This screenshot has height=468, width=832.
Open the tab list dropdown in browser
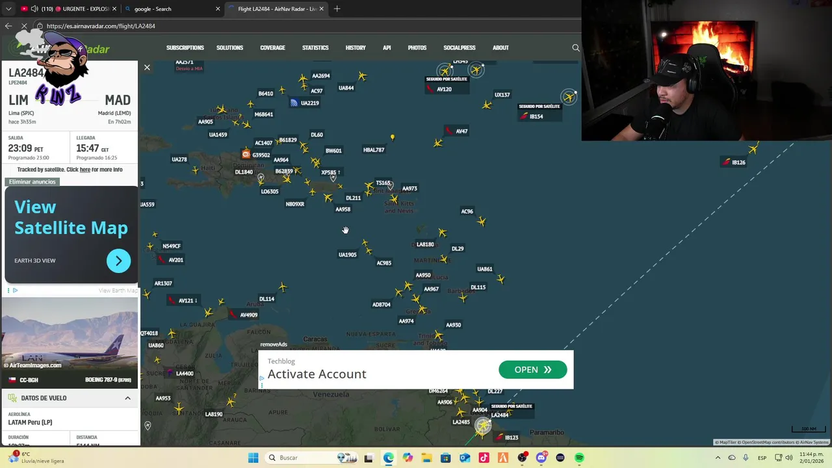click(8, 9)
